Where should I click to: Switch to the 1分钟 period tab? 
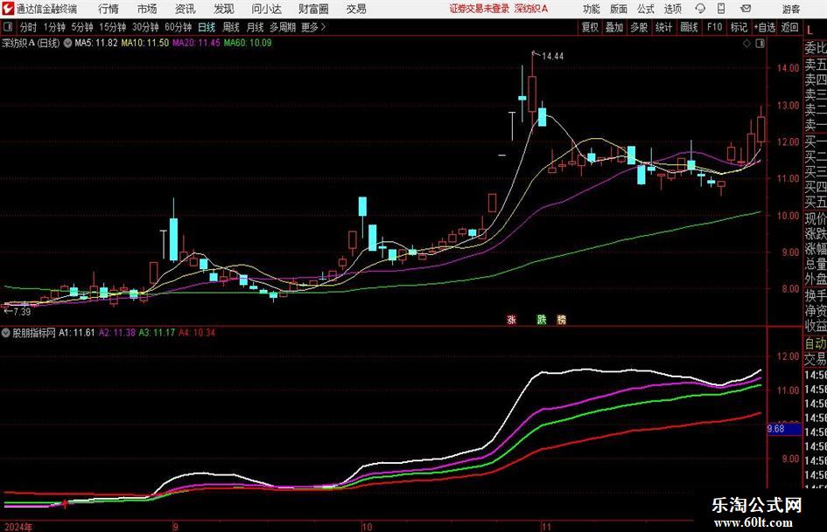(x=54, y=27)
